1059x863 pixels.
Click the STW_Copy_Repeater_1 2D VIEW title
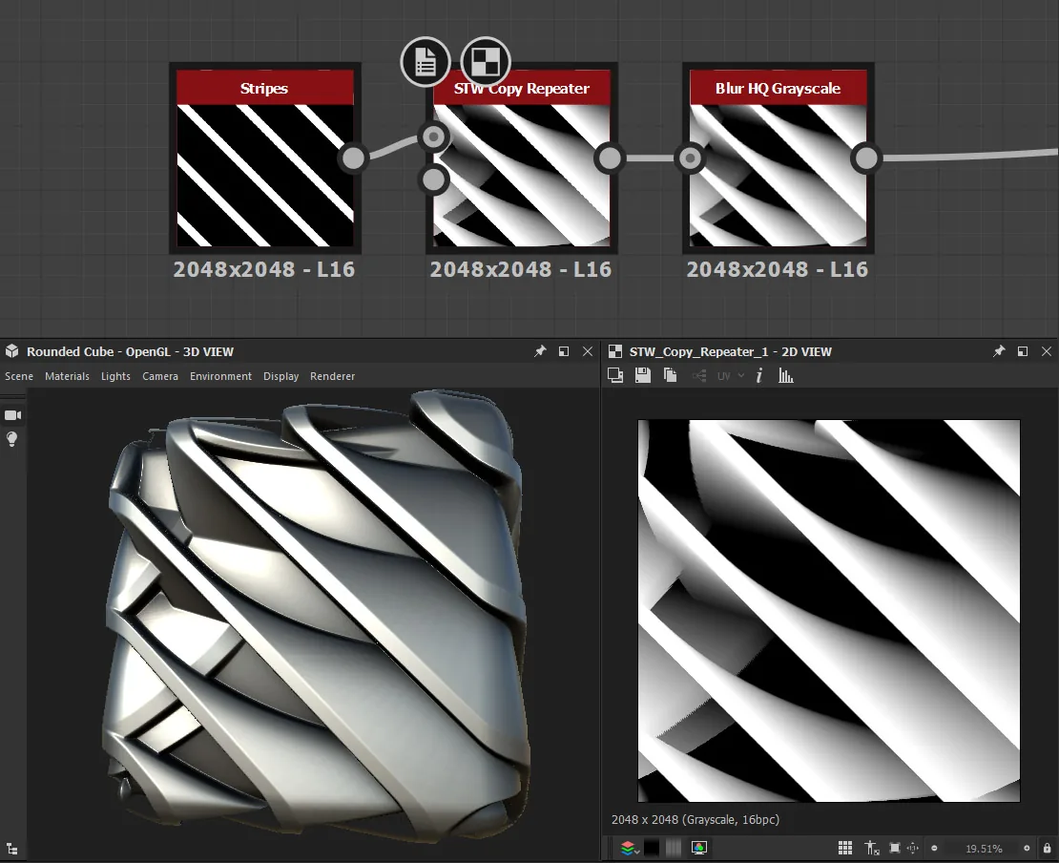[731, 351]
